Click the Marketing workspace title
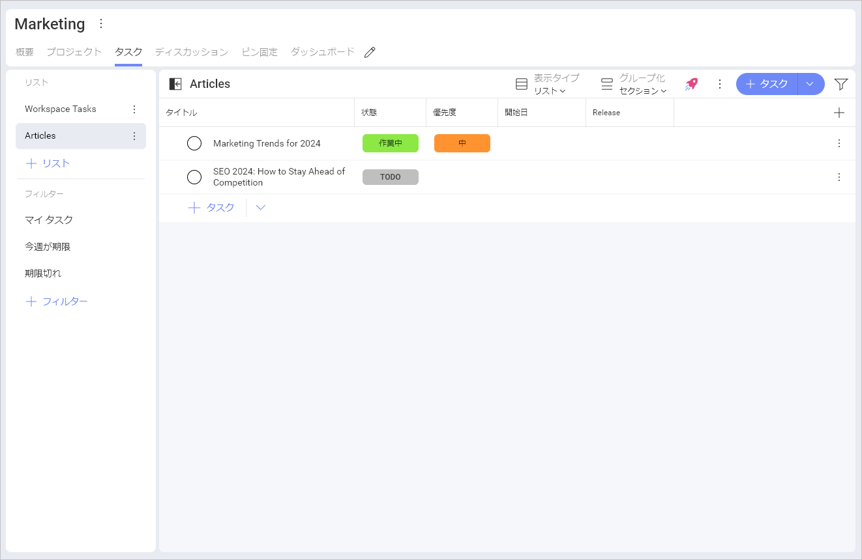Image resolution: width=862 pixels, height=560 pixels. pyautogui.click(x=50, y=24)
